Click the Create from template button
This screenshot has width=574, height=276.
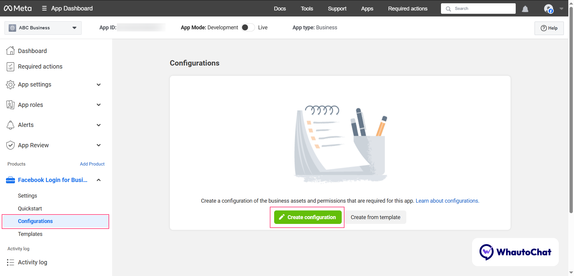375,217
